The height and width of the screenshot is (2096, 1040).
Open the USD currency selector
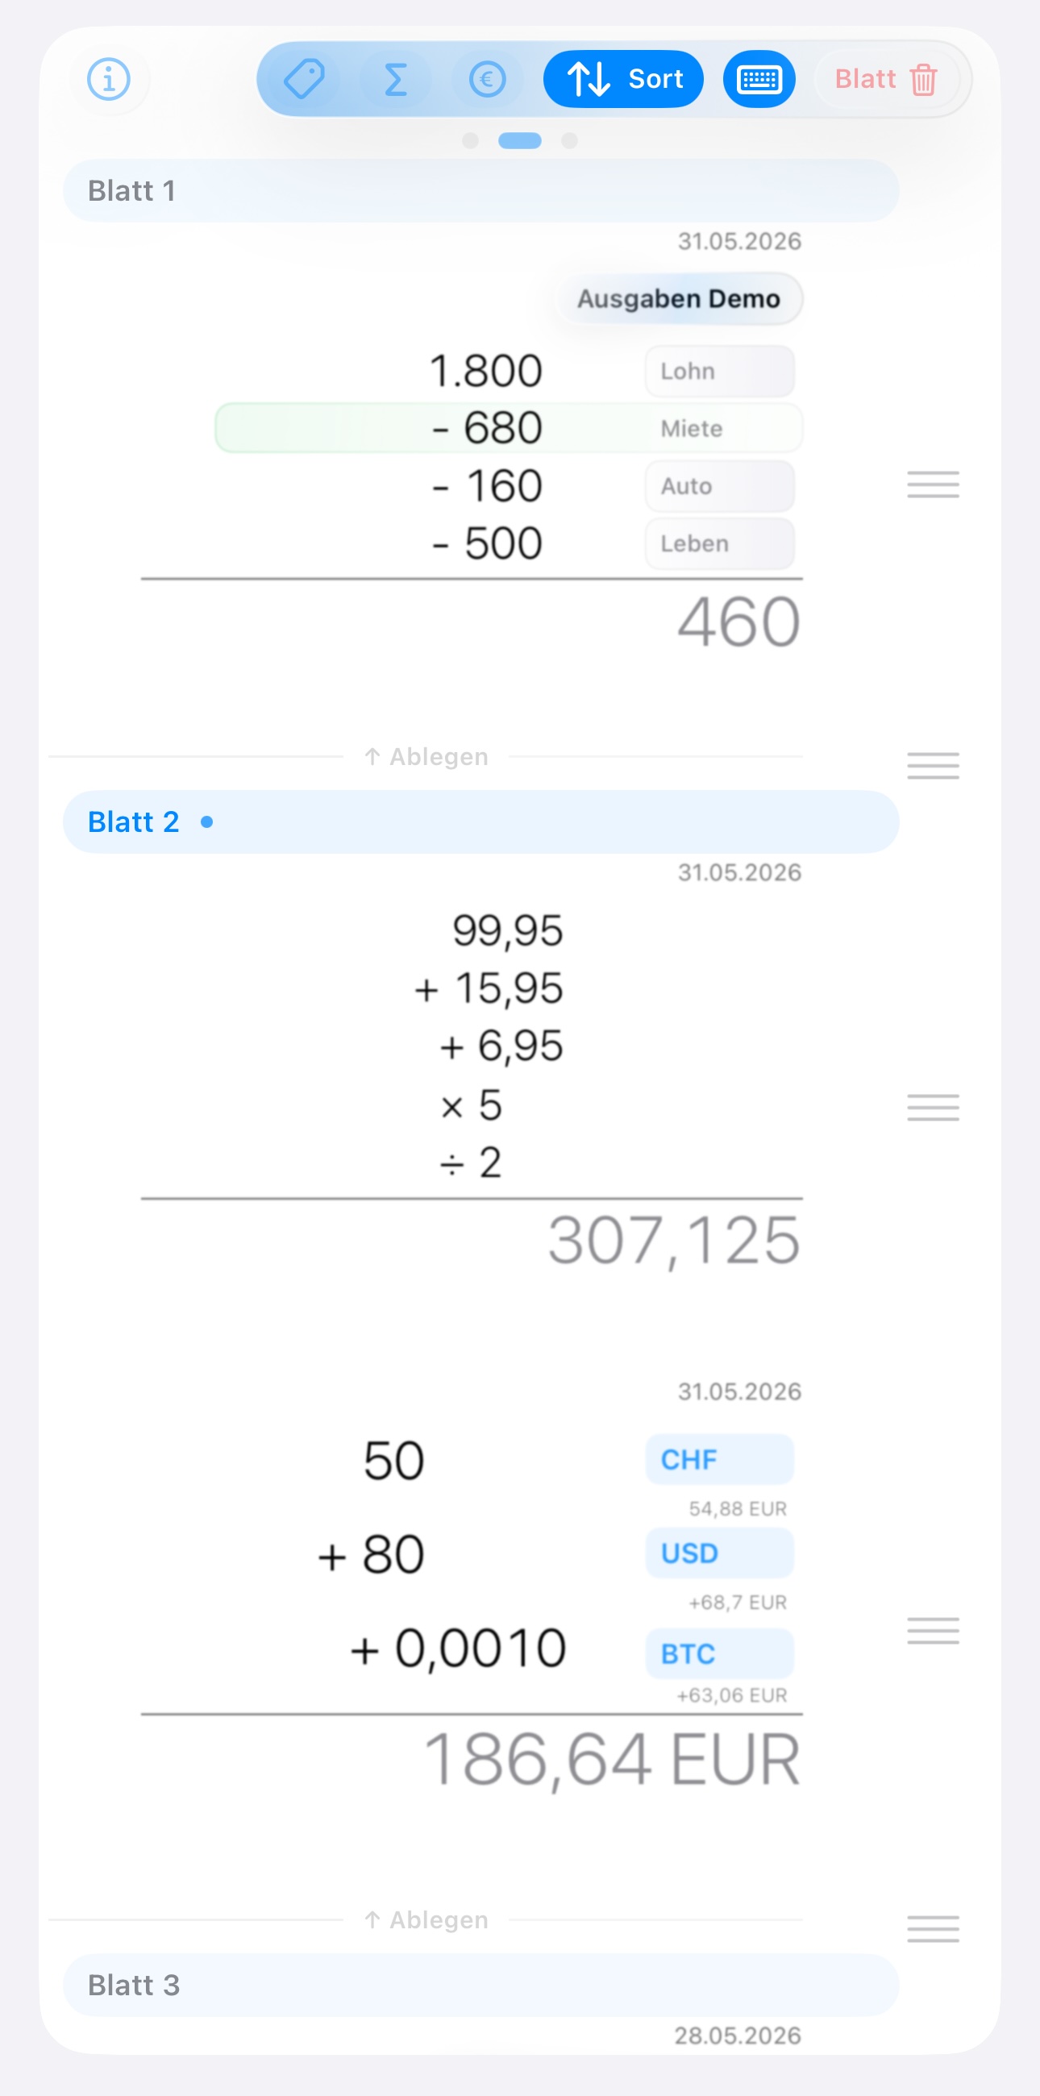coord(719,1553)
